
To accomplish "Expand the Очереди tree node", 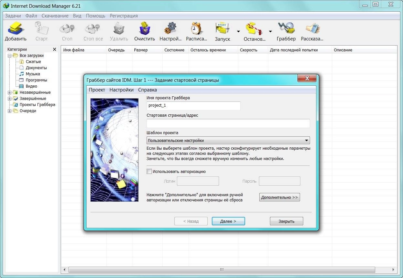I will pyautogui.click(x=10, y=111).
